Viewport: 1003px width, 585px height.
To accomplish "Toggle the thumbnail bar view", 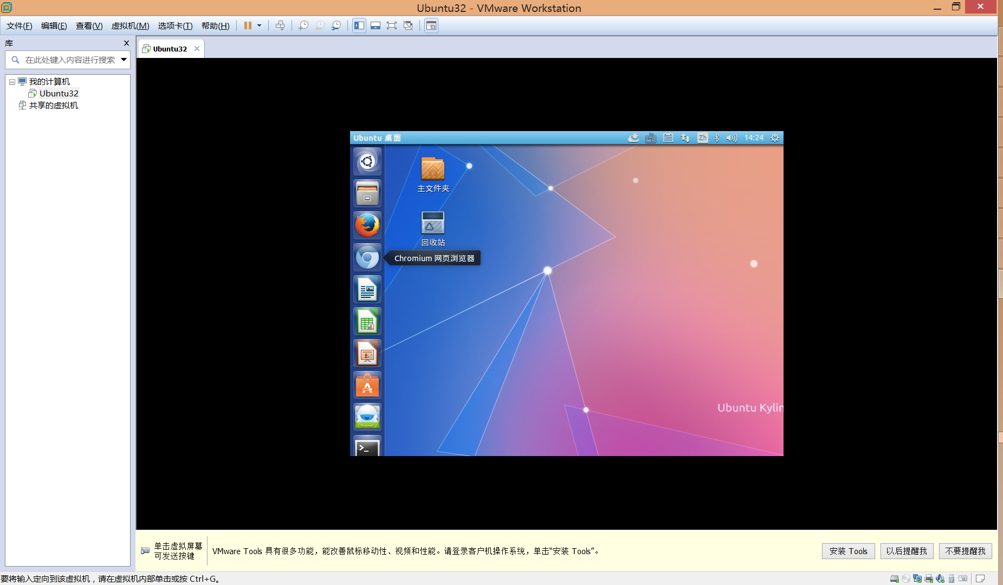I will (376, 25).
